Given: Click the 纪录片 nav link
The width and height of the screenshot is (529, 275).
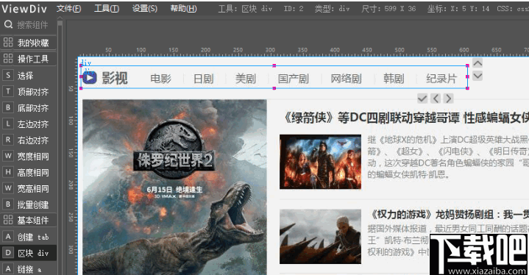Looking at the screenshot, I should point(441,79).
